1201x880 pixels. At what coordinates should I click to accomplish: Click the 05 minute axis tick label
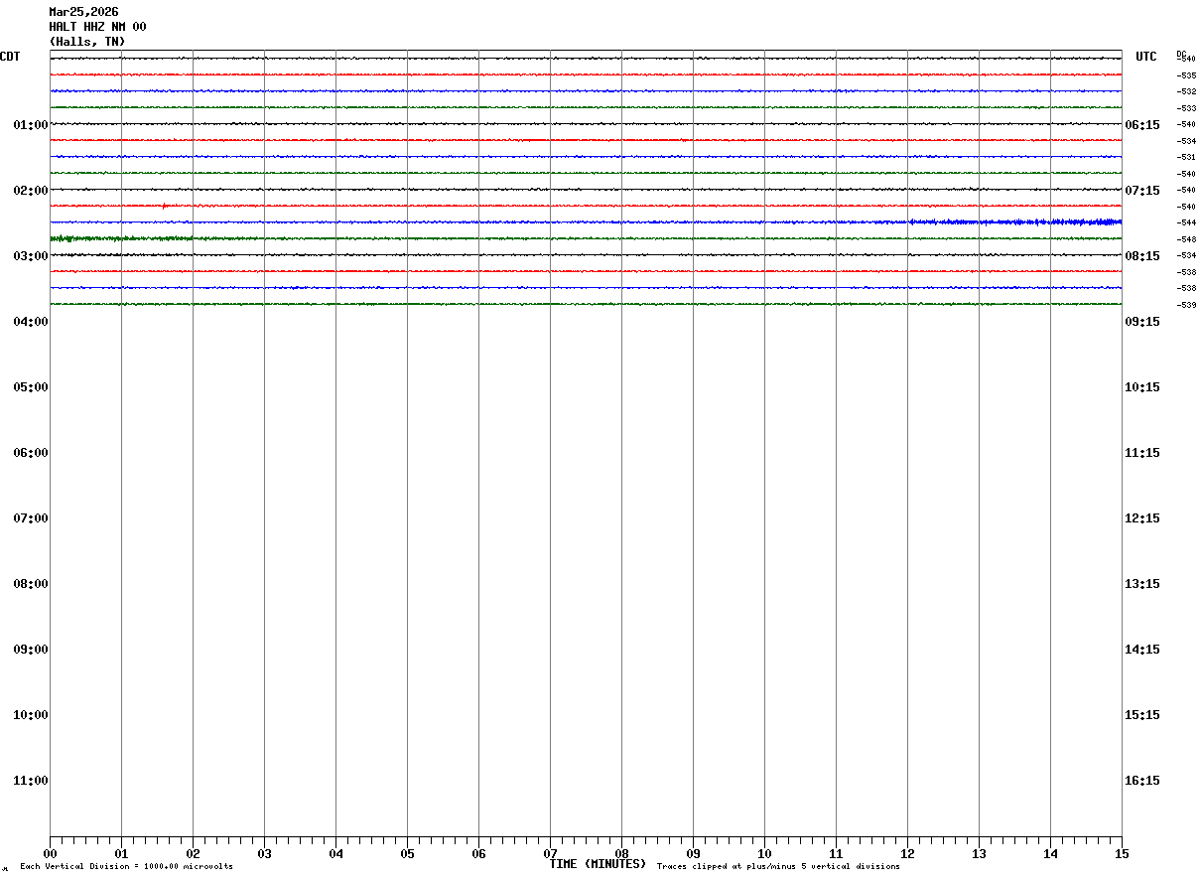[x=407, y=854]
